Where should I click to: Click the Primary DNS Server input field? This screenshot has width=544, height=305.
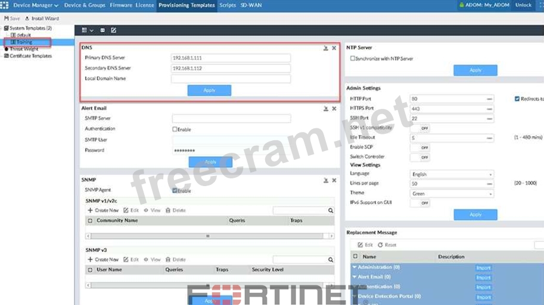[x=231, y=58]
